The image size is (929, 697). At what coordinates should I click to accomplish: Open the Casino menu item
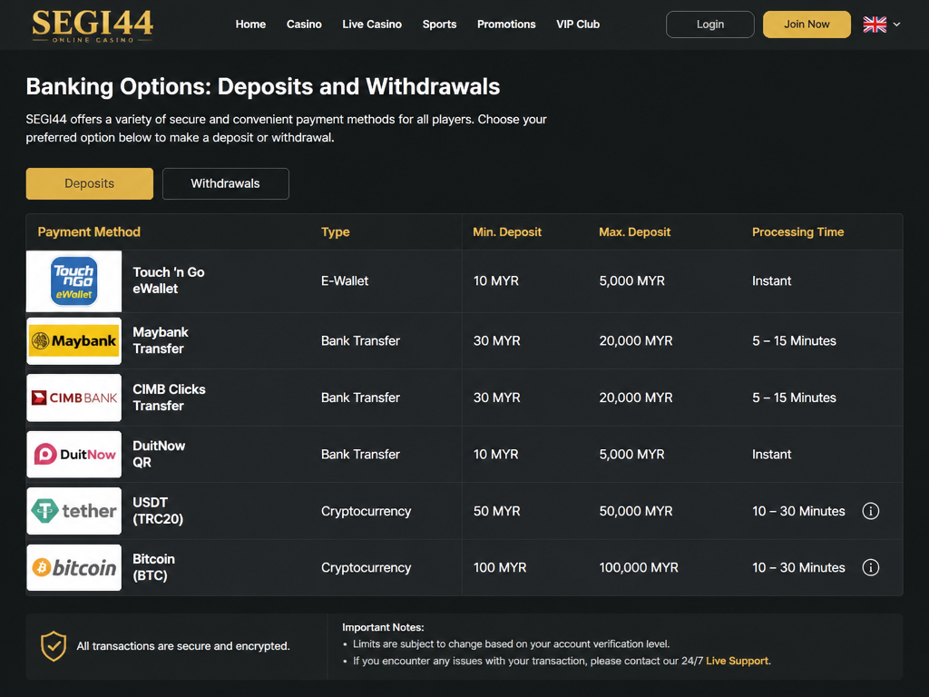pos(304,25)
